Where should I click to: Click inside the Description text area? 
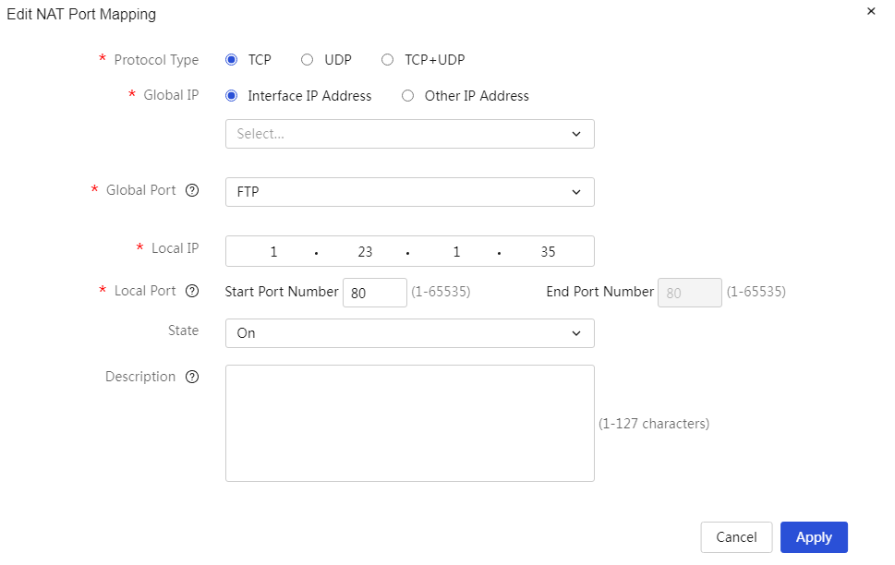[410, 424]
